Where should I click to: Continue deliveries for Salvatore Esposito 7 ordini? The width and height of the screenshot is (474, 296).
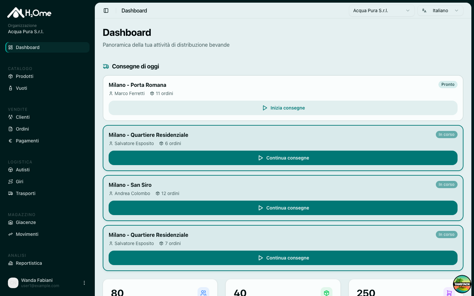pyautogui.click(x=283, y=258)
